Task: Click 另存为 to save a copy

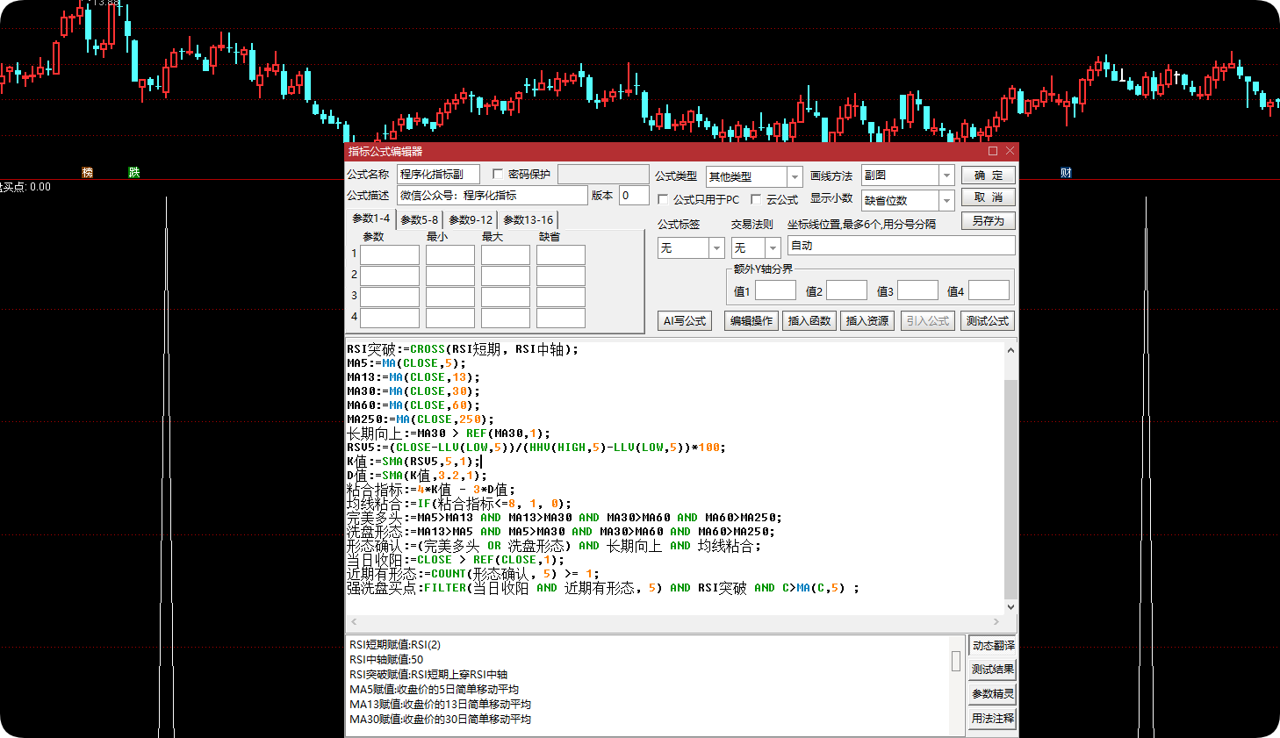Action: tap(989, 221)
